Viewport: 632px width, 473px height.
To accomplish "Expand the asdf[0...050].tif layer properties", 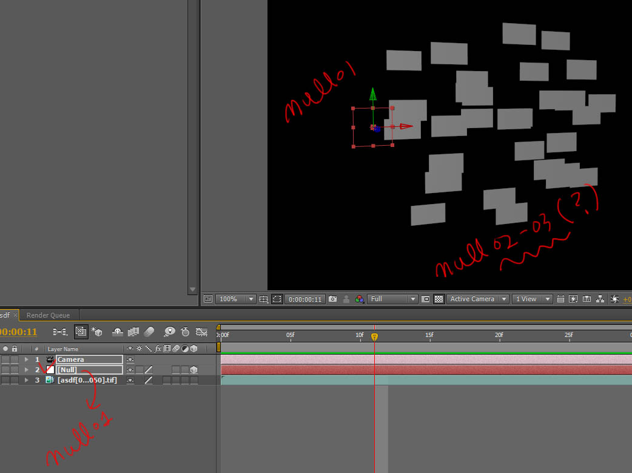I will 27,380.
